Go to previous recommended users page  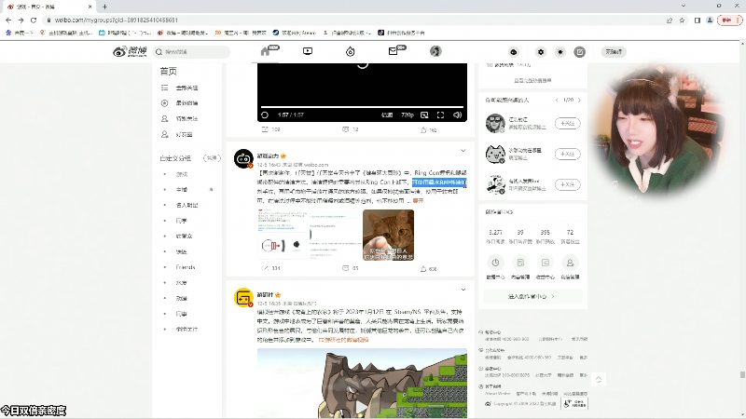(x=557, y=101)
